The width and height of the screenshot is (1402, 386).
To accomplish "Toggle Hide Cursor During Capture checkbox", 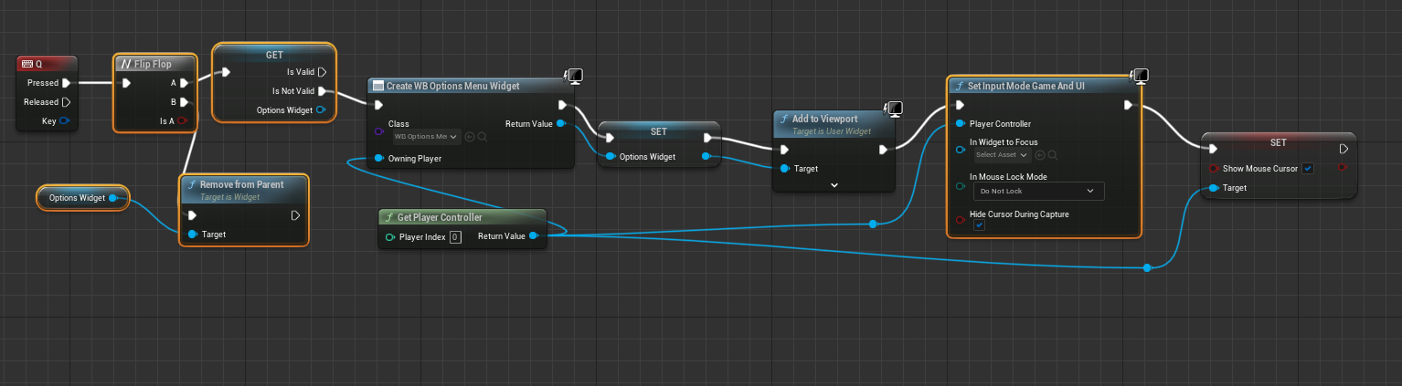I will [x=979, y=225].
